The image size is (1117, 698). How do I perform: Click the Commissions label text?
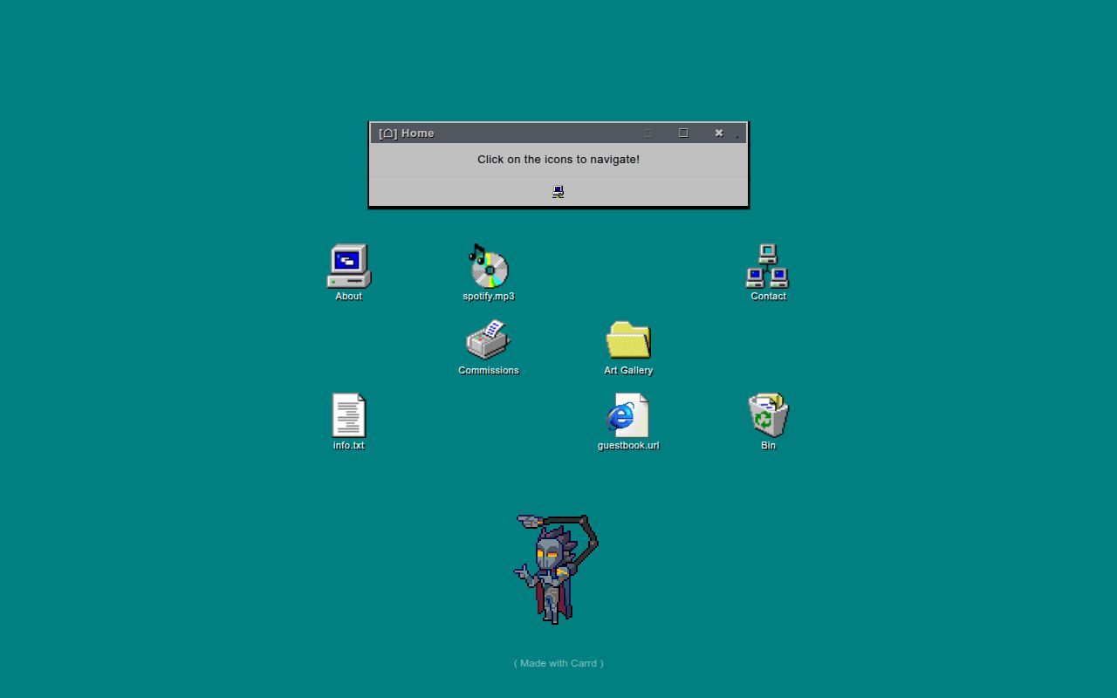tap(488, 370)
